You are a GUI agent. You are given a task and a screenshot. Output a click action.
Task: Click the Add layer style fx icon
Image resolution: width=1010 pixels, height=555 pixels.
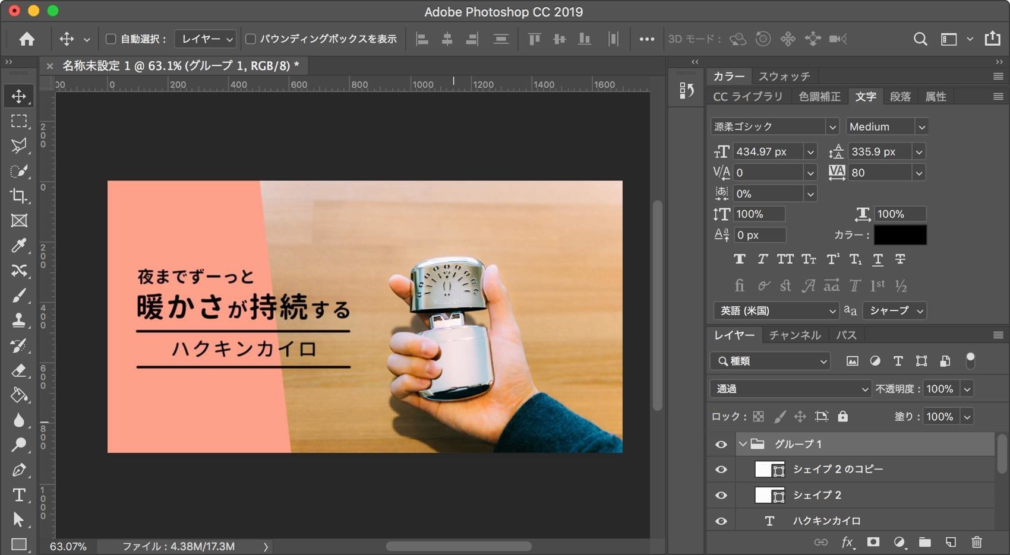pos(847,542)
